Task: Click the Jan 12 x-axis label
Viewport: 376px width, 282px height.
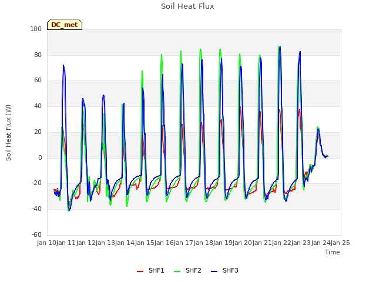Action: [86, 243]
